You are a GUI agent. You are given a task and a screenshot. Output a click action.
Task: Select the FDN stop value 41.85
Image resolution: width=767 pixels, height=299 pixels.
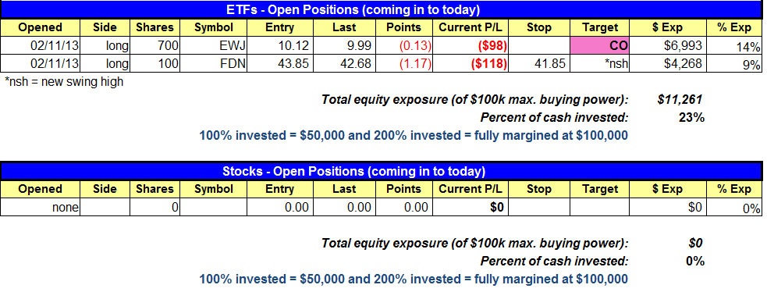point(538,63)
